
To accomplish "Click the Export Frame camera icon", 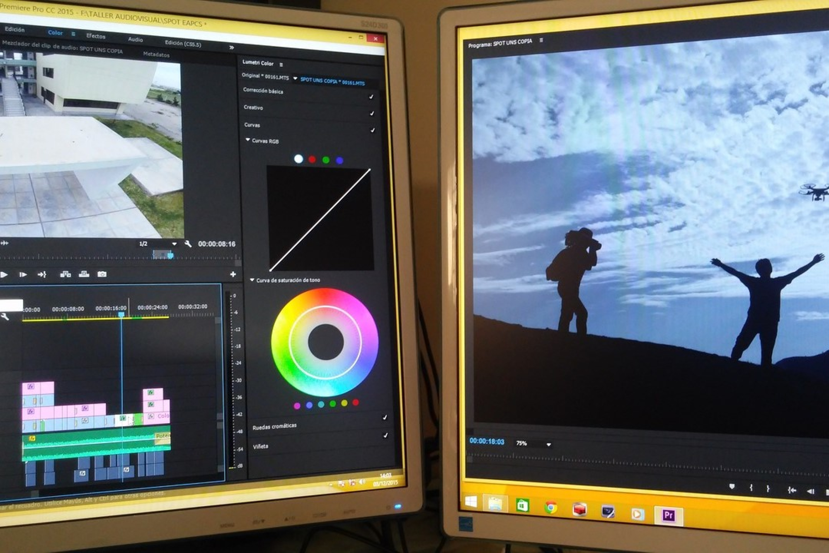I will (102, 274).
